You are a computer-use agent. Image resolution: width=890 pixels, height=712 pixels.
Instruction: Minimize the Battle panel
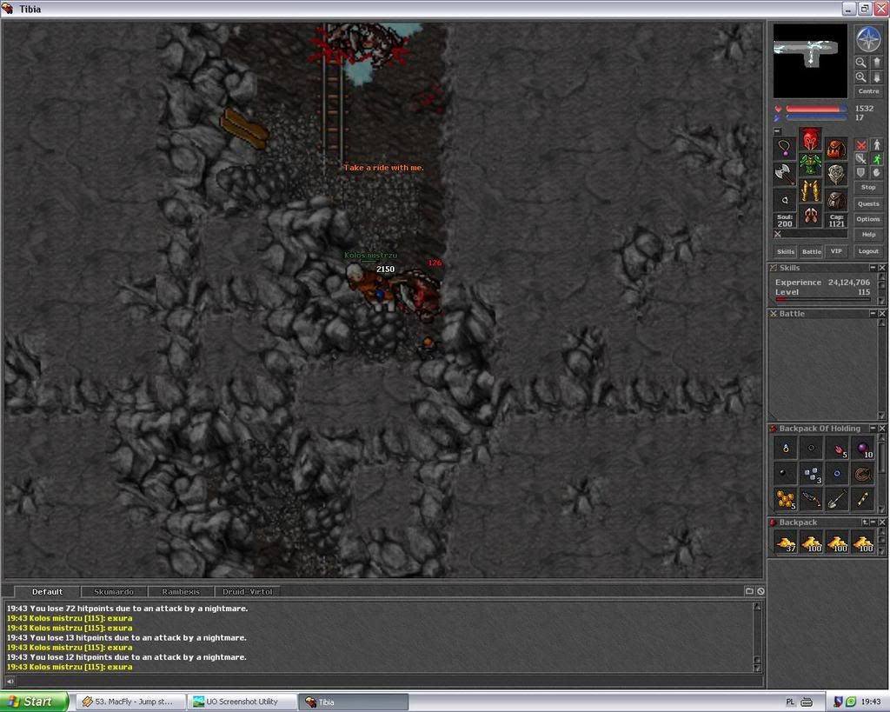tap(873, 314)
